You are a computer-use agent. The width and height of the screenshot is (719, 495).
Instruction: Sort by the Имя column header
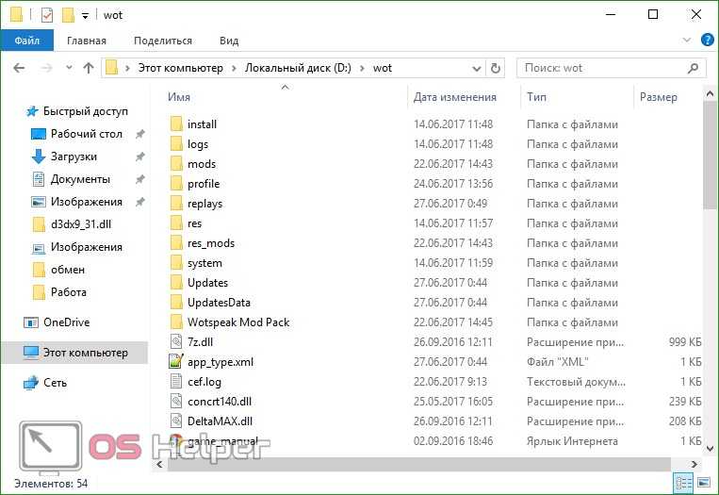179,97
